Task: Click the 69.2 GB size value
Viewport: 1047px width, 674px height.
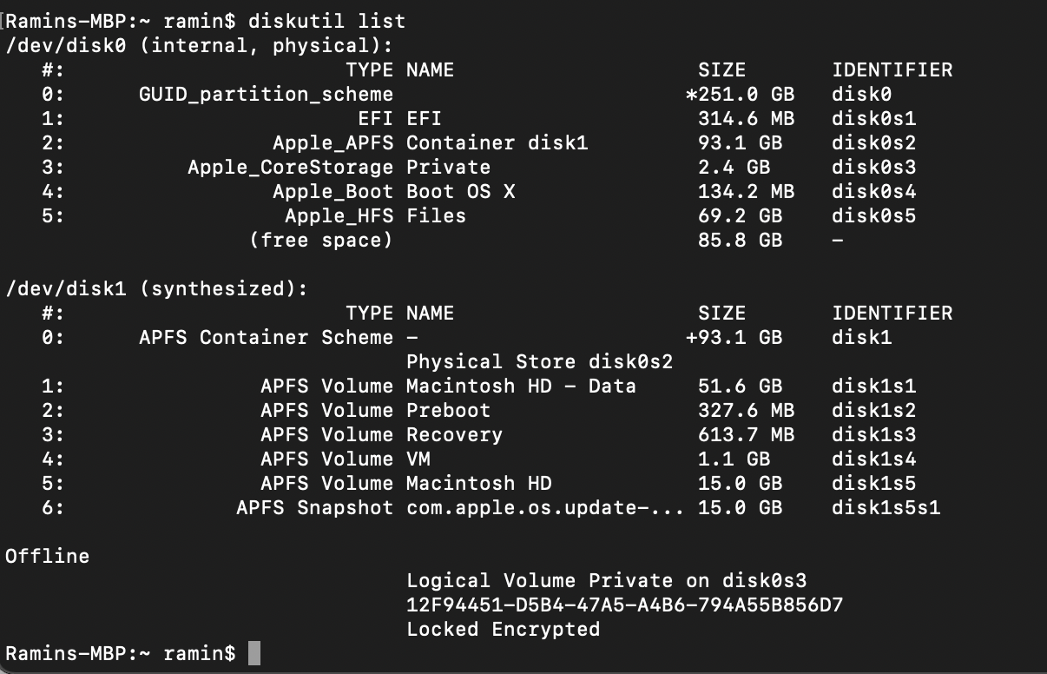Action: (739, 215)
